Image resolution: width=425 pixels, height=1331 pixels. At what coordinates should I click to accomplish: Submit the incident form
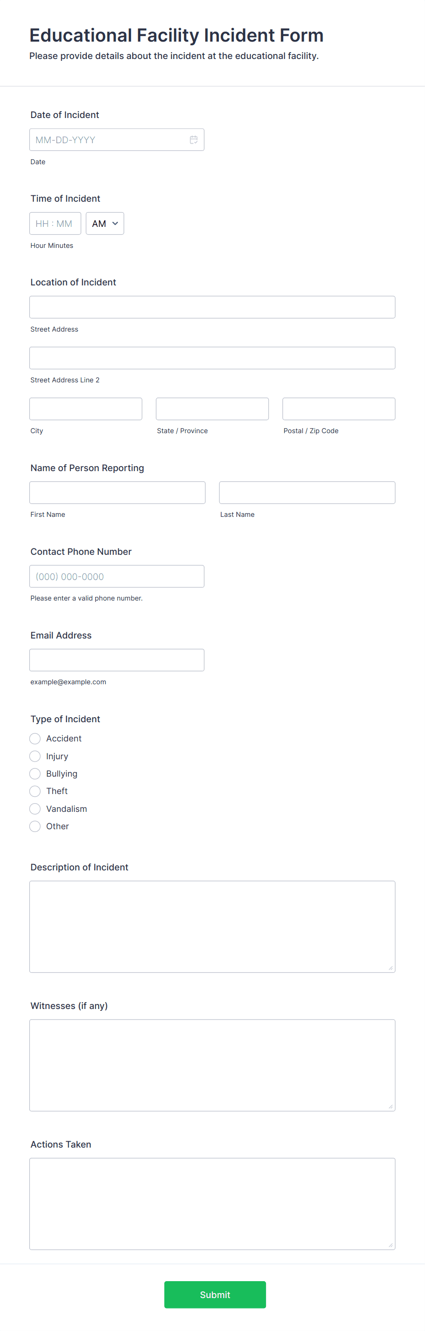(x=215, y=1294)
